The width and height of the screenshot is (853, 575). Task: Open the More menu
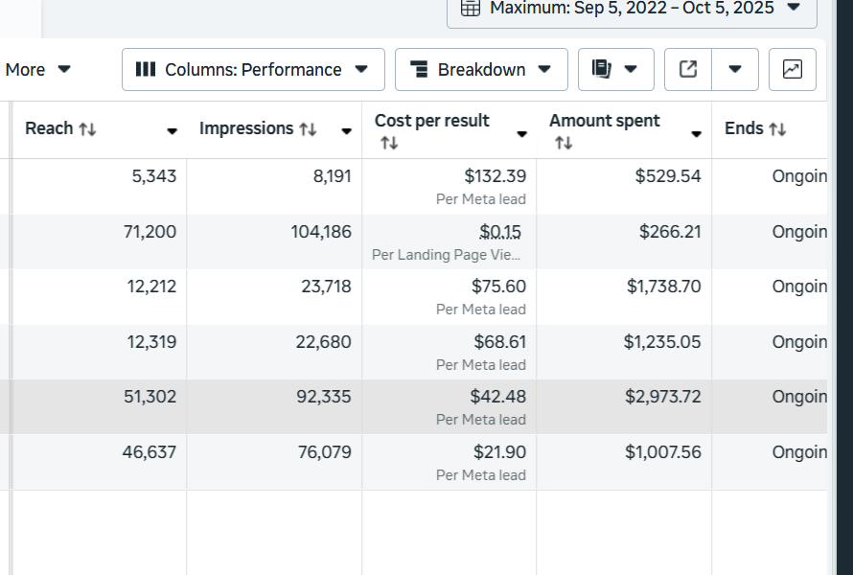pyautogui.click(x=38, y=69)
